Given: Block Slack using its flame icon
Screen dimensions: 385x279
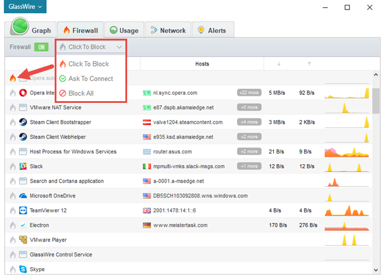Looking at the screenshot, I should click(x=12, y=167).
